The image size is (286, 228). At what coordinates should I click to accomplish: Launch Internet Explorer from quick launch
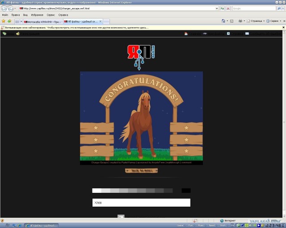pos(20,225)
